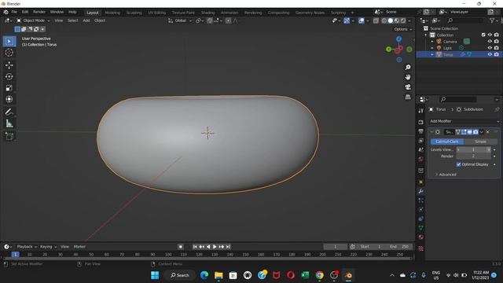
Task: Select the Annotate pencil tool
Action: pyautogui.click(x=9, y=112)
